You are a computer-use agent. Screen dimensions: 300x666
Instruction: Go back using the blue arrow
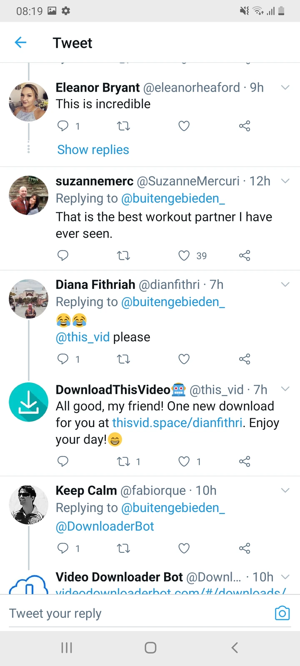[20, 42]
